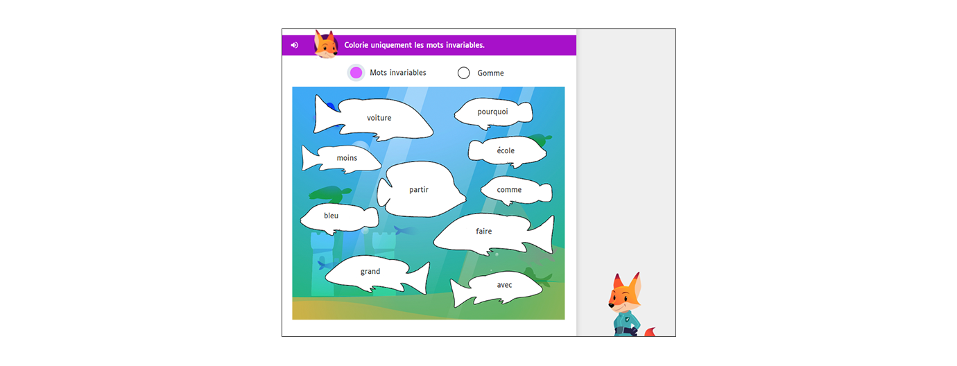Click the underwater castle tower in the background
This screenshot has height=366, width=957.
coord(322,250)
